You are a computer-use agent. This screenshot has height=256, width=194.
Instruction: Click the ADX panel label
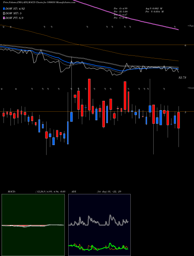74,192
